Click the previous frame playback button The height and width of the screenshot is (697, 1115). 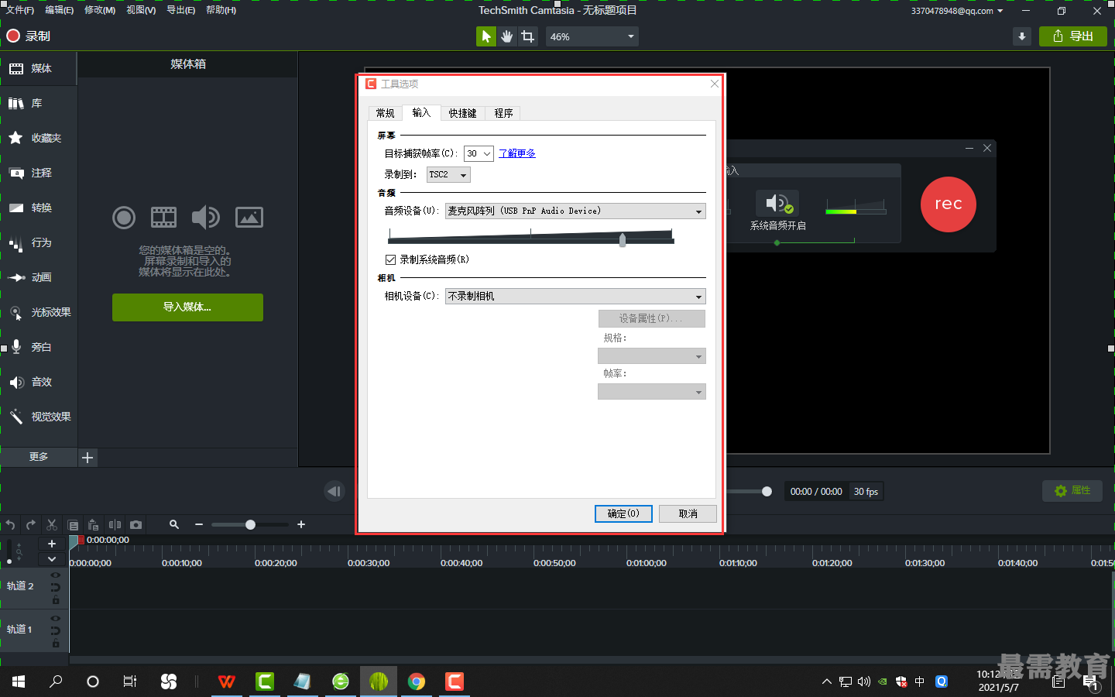pos(334,491)
